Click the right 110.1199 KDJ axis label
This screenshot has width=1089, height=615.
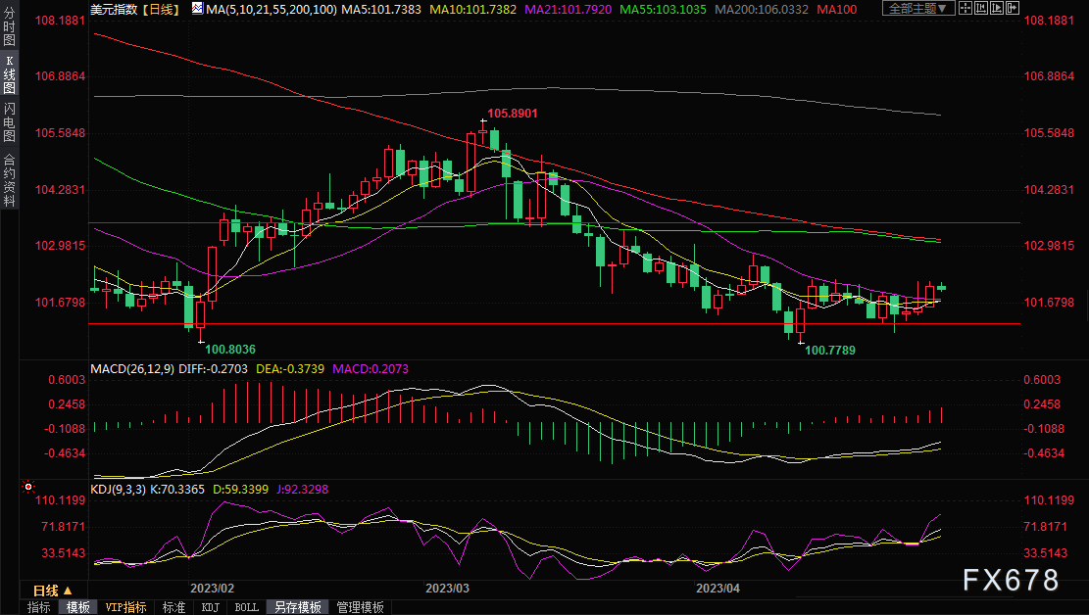click(1049, 499)
